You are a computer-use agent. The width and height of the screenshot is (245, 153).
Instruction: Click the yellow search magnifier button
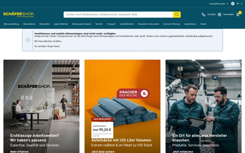point(177,15)
